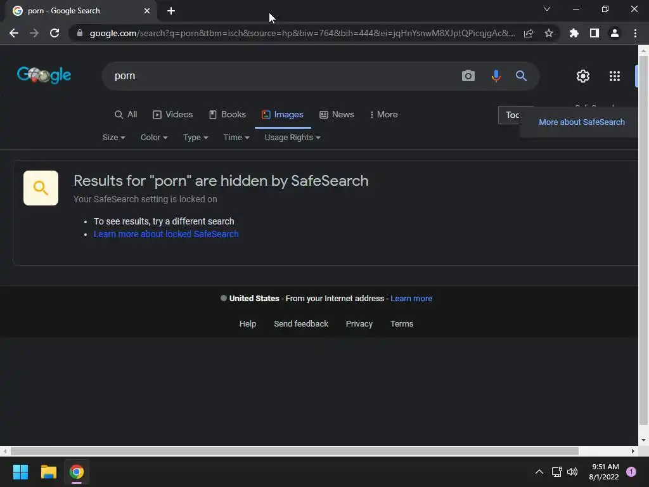This screenshot has height=487, width=649.
Task: Open the Chrome profile icon
Action: (x=615, y=33)
